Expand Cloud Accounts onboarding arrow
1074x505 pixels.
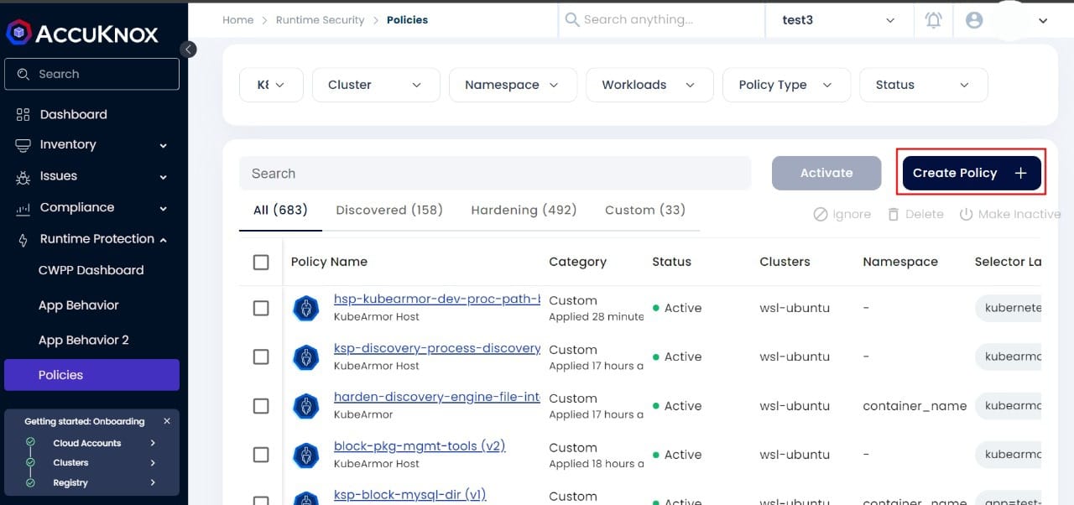153,442
